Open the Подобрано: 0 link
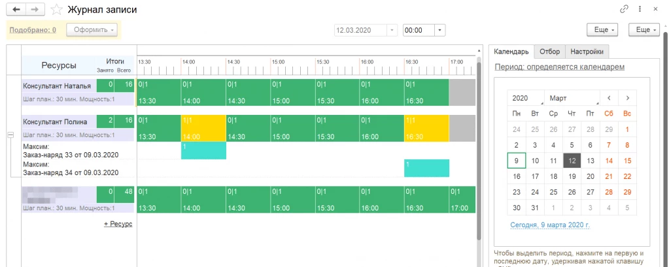 click(x=33, y=30)
